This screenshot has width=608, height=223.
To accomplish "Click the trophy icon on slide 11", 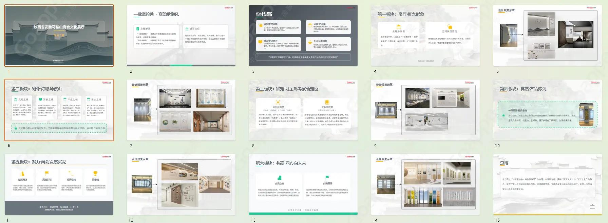I will [x=95, y=174].
